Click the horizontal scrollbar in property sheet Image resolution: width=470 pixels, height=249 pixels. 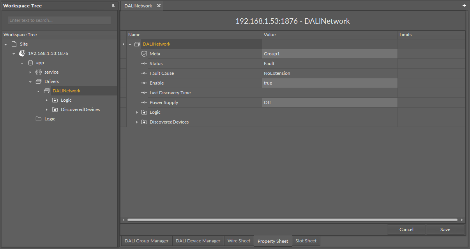292,220
